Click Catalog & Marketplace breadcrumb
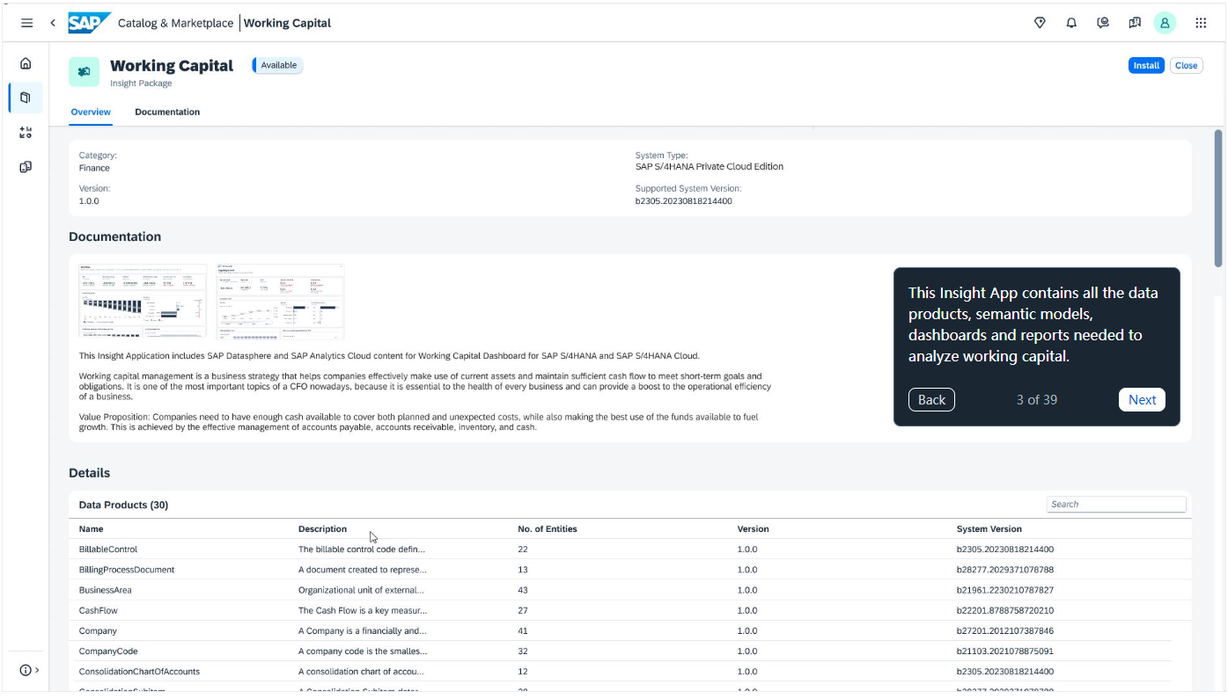 175,23
